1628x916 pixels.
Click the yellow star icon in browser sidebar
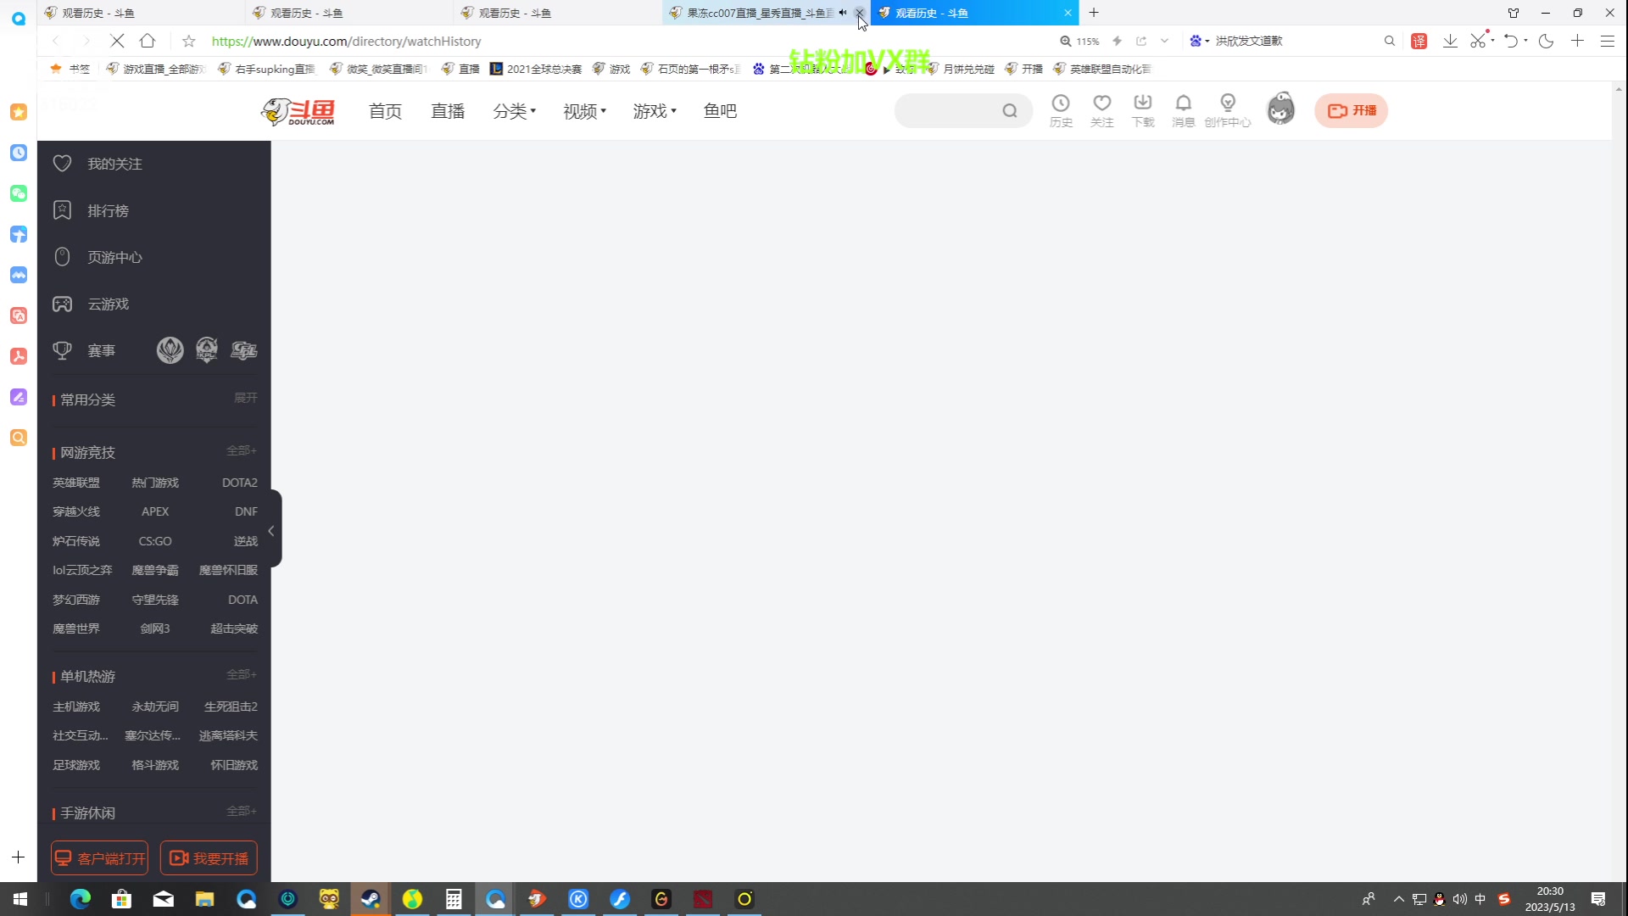pyautogui.click(x=19, y=112)
